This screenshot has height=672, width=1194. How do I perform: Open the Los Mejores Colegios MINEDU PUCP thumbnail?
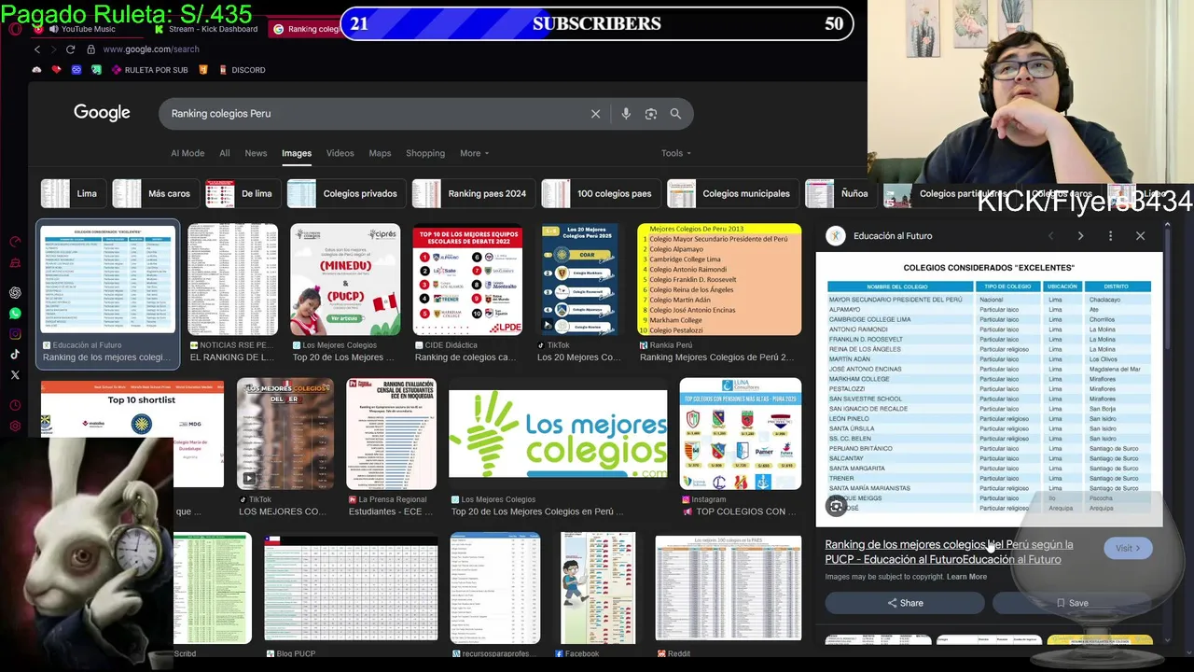point(344,279)
